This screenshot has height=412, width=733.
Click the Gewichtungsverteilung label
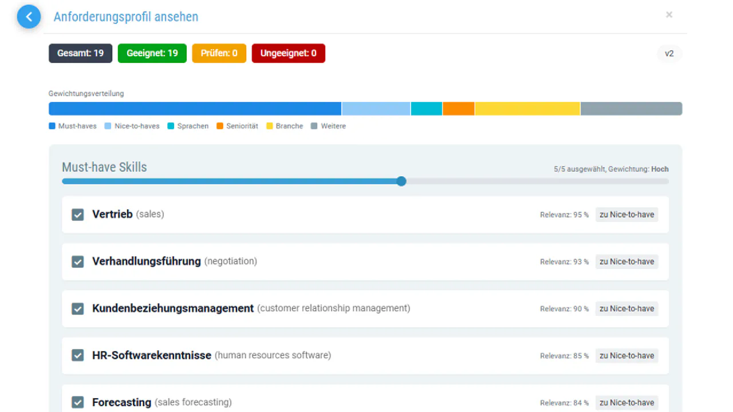pos(86,93)
